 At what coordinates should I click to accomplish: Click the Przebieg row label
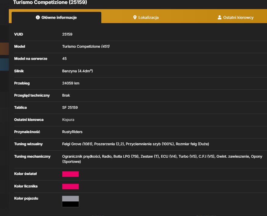coord(22,83)
